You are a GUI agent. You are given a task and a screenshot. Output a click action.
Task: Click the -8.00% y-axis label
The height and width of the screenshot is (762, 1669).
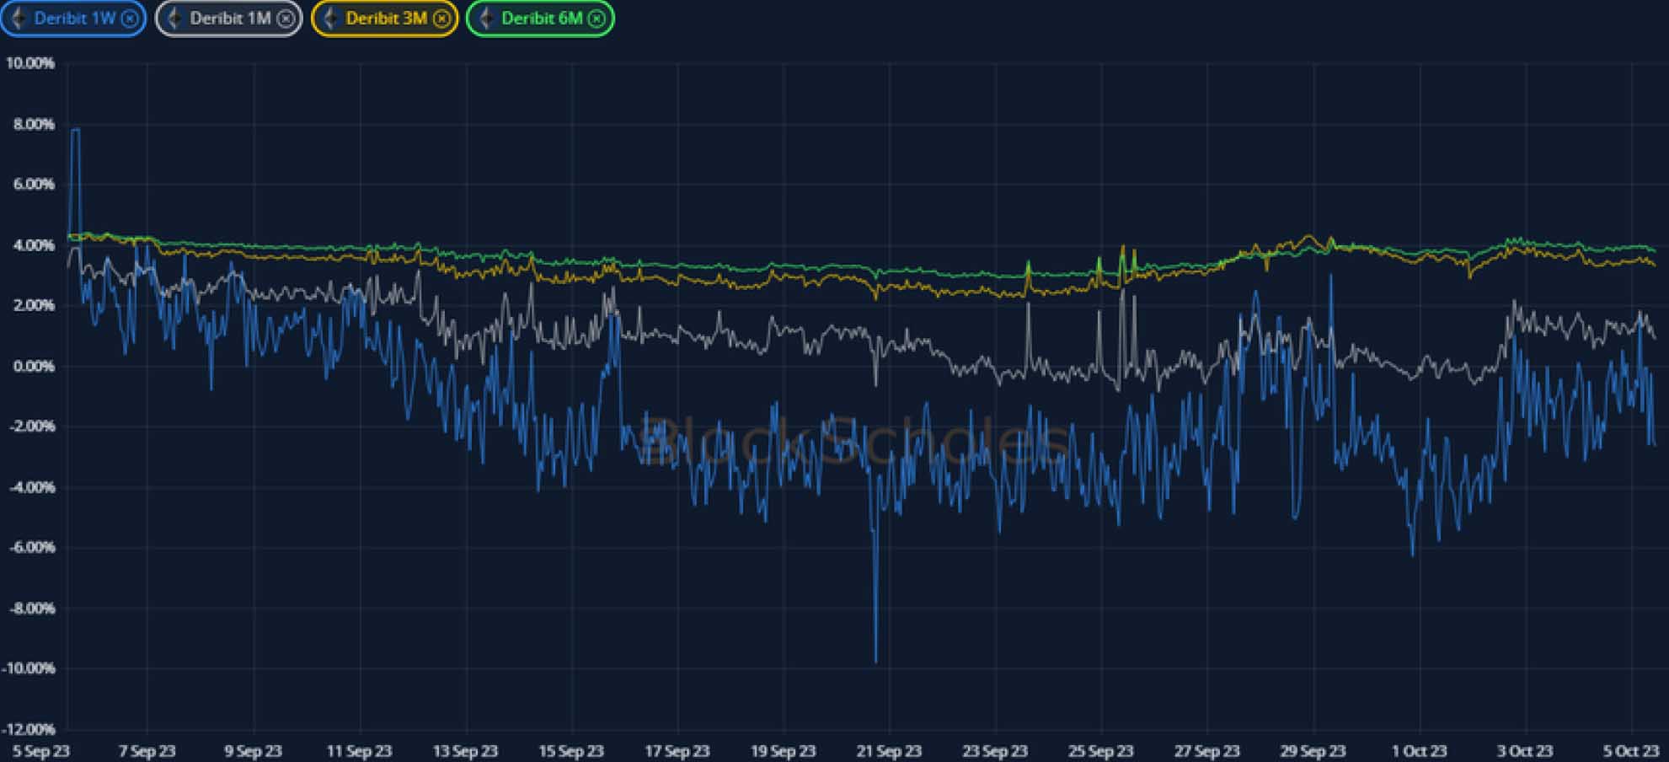[x=32, y=608]
